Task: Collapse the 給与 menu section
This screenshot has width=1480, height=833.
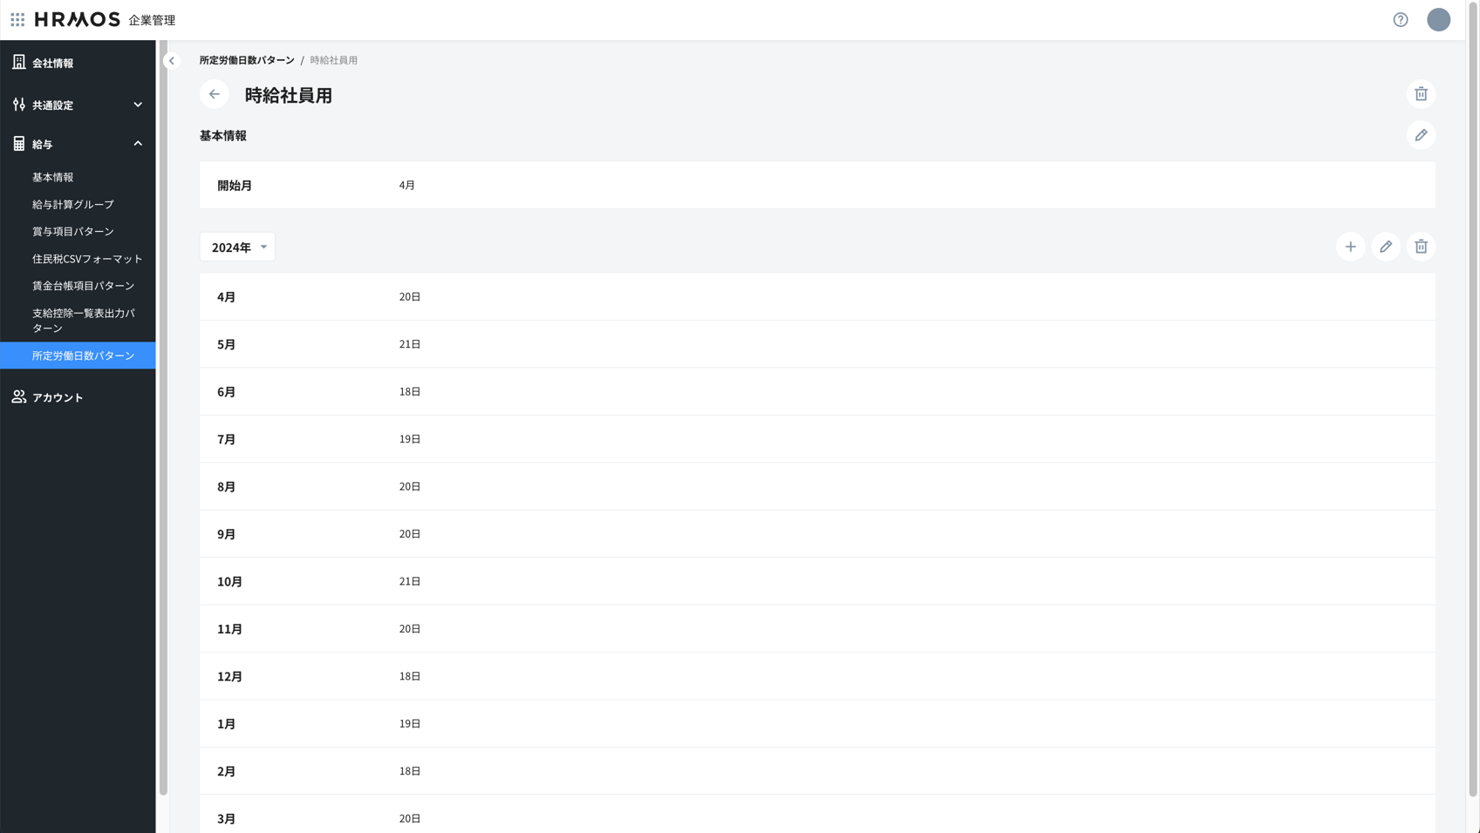Action: coord(78,144)
